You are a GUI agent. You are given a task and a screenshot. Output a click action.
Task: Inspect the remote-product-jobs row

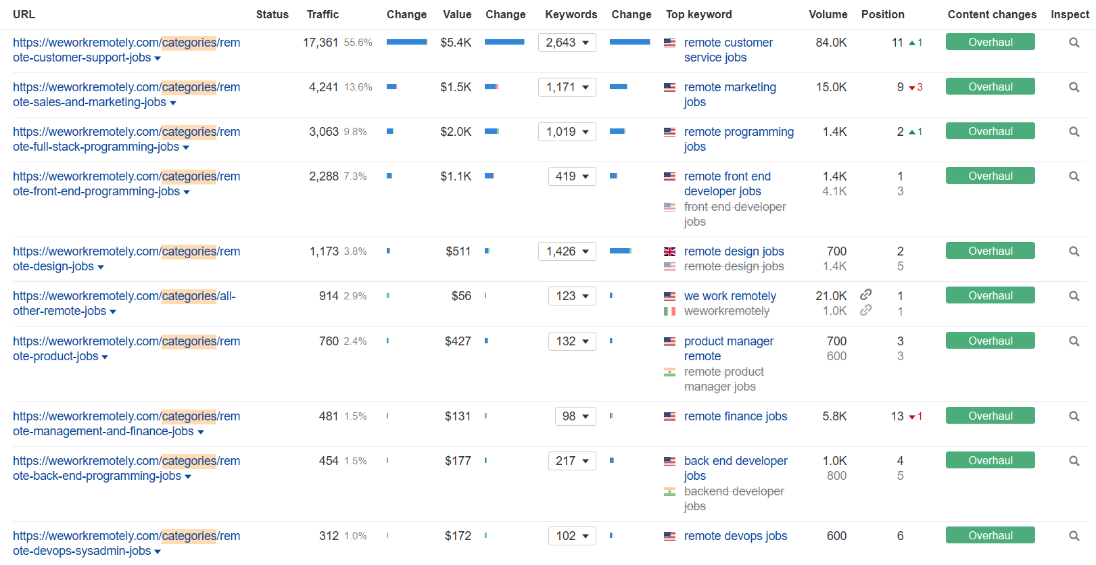click(1074, 341)
